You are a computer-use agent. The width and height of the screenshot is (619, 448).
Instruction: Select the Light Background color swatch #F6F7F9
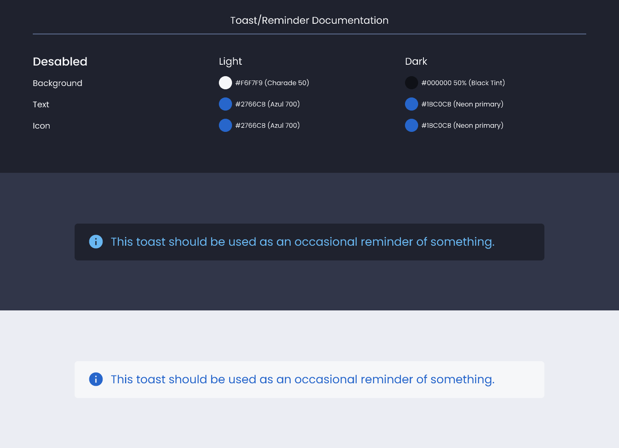pos(225,83)
